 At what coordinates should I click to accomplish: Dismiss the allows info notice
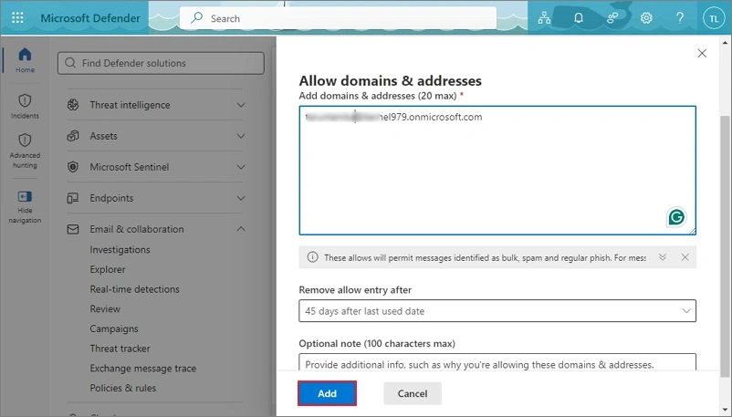pyautogui.click(x=685, y=257)
